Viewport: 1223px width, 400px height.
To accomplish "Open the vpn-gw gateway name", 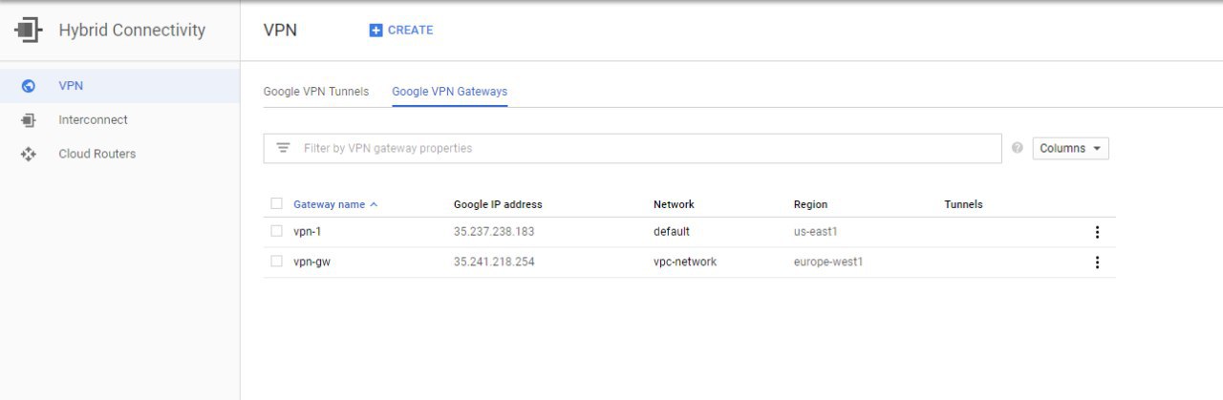I will point(312,262).
